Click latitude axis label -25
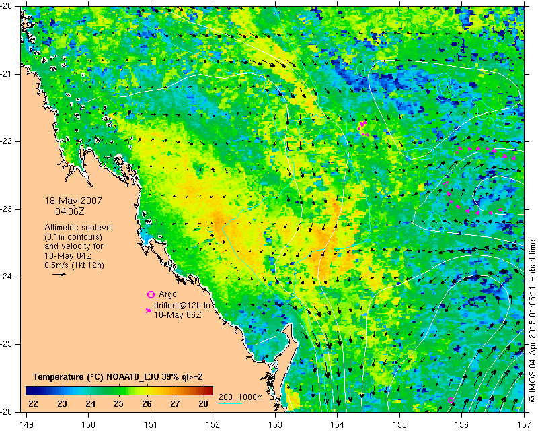 [6, 344]
